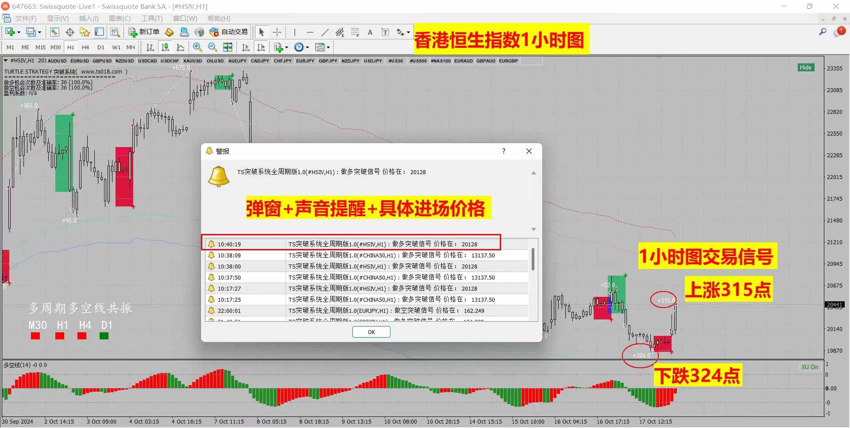Expand the New Chart dropdown arrow
The image size is (850, 428).
[19, 32]
